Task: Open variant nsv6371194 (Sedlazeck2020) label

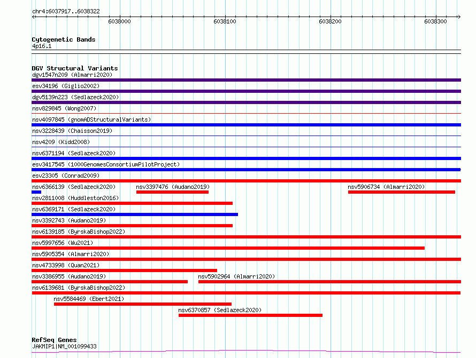Action: coord(74,153)
